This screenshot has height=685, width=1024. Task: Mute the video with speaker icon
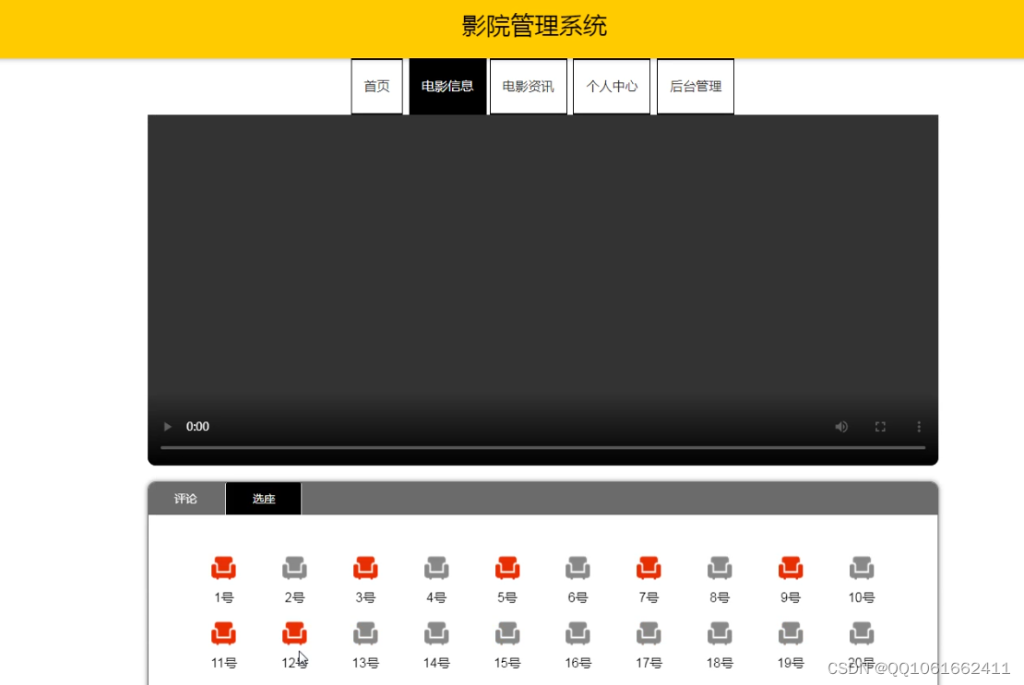coord(840,426)
